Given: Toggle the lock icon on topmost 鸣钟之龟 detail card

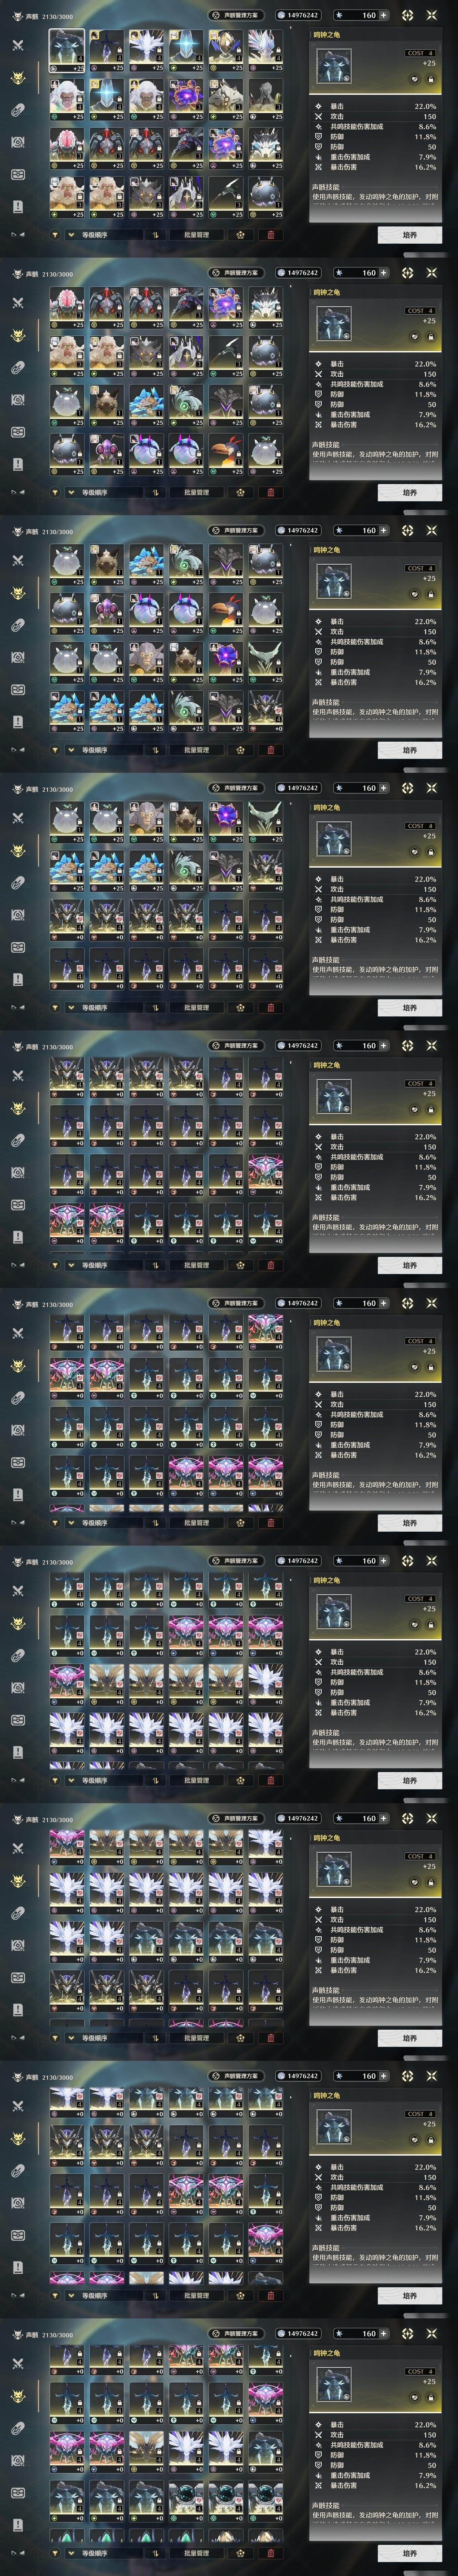Looking at the screenshot, I should click(x=431, y=79).
